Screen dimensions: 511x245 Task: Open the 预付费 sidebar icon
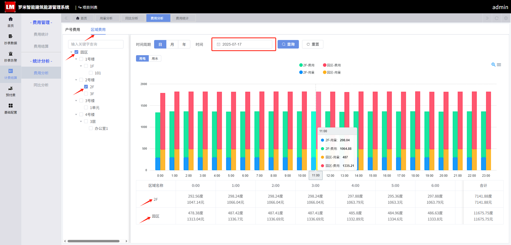pyautogui.click(x=11, y=89)
